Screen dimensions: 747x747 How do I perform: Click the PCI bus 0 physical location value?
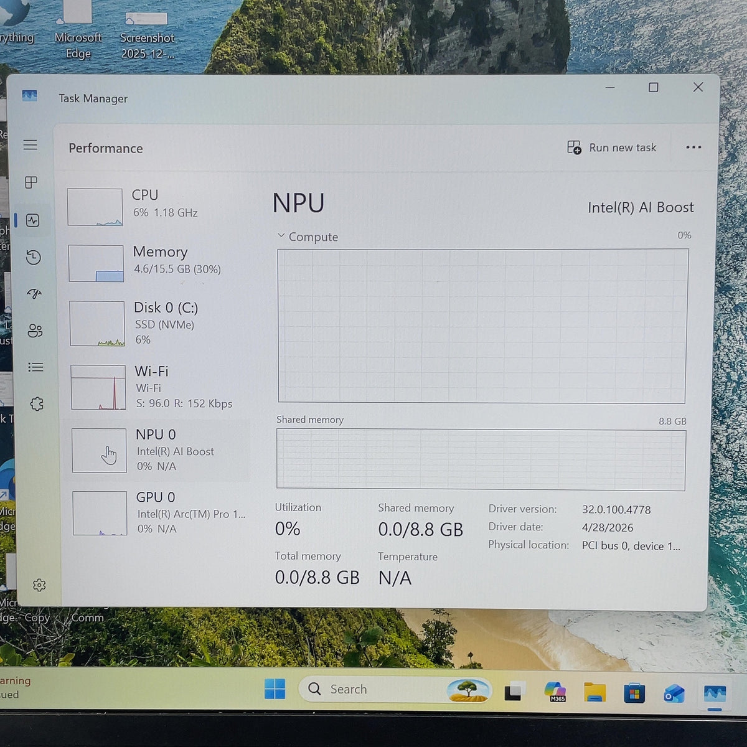tap(631, 545)
